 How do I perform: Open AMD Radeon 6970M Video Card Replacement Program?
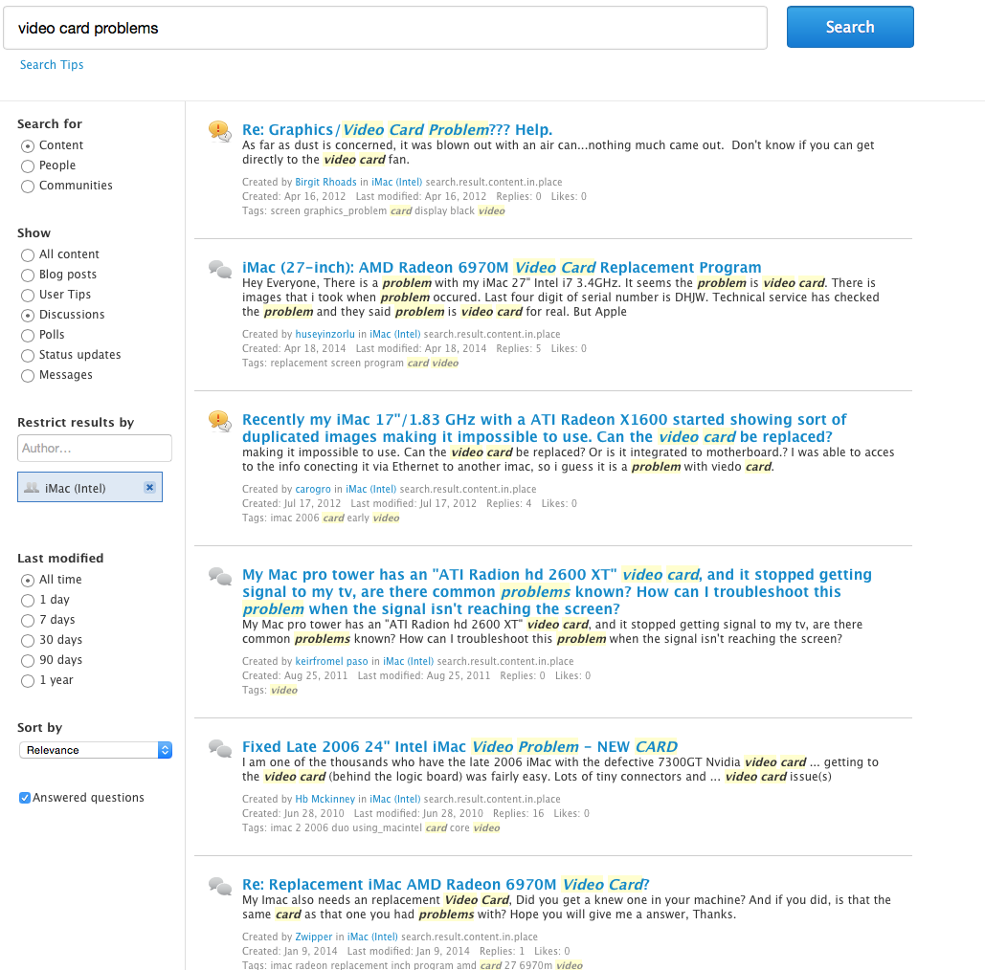coord(502,267)
